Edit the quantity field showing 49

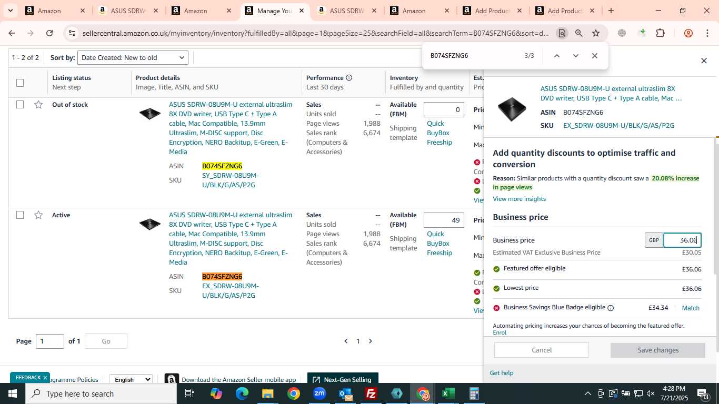[444, 220]
